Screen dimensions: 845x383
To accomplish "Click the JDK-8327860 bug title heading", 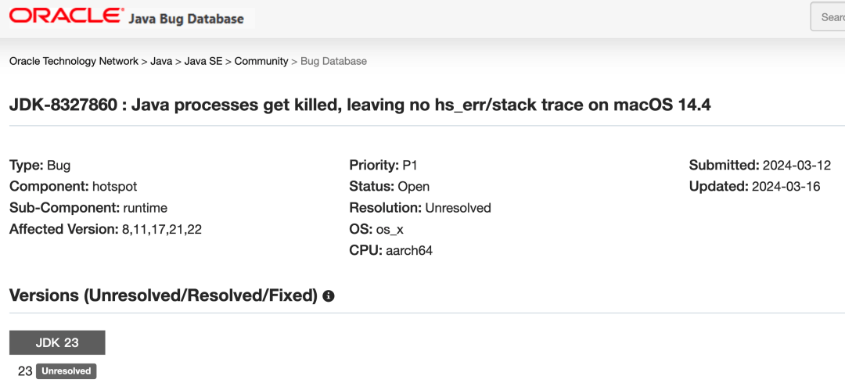I will tap(360, 104).
